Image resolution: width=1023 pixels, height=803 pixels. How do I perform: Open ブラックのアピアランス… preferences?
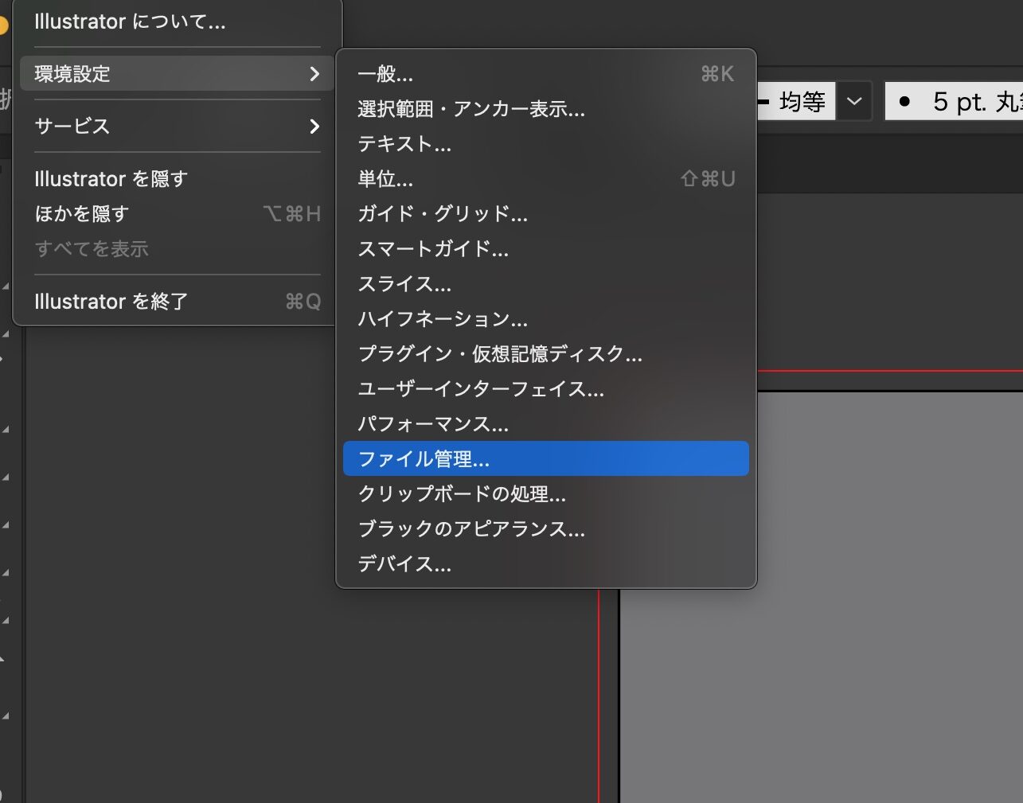click(x=546, y=529)
